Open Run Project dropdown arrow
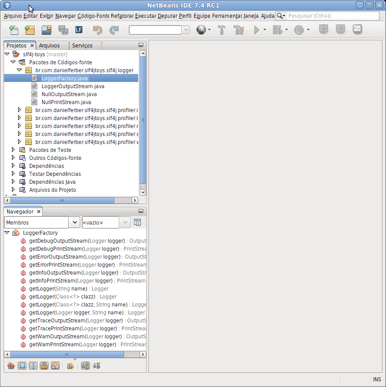Screen dimensions: 386x387 click(x=265, y=30)
